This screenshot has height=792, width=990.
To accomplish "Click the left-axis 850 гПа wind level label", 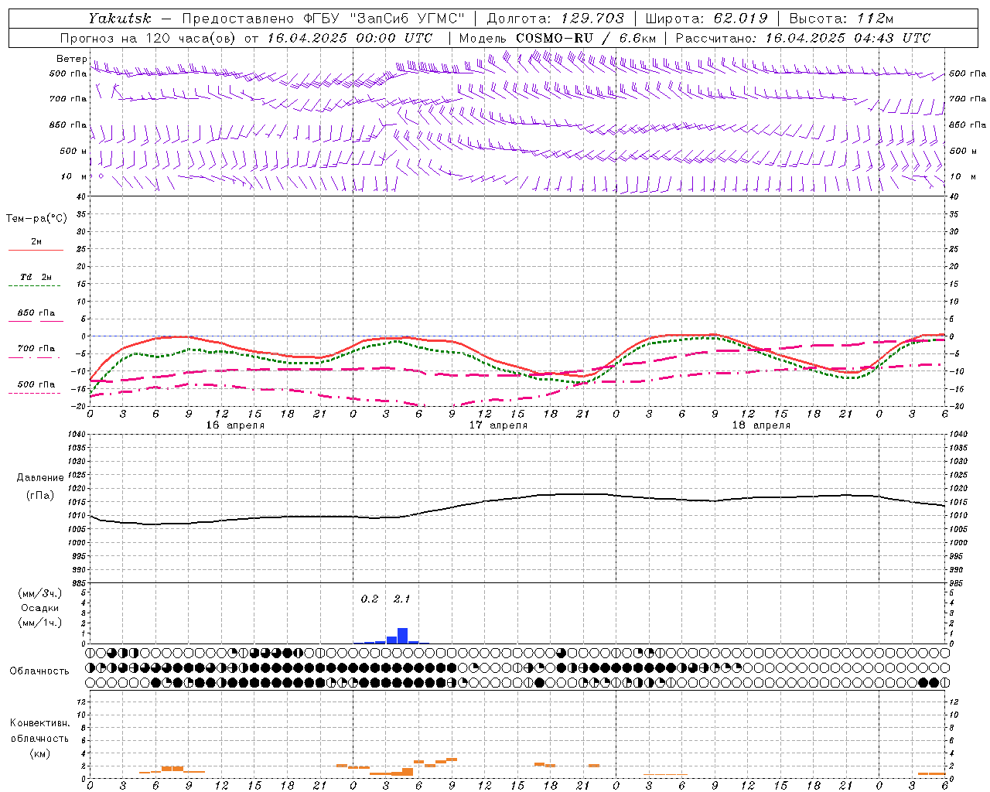I will (x=68, y=125).
